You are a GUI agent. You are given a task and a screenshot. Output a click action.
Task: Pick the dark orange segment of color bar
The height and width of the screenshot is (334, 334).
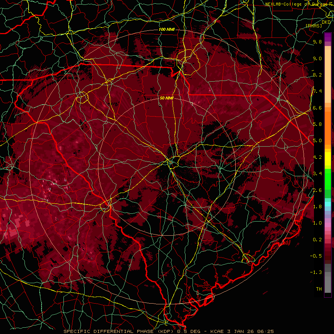328,128
